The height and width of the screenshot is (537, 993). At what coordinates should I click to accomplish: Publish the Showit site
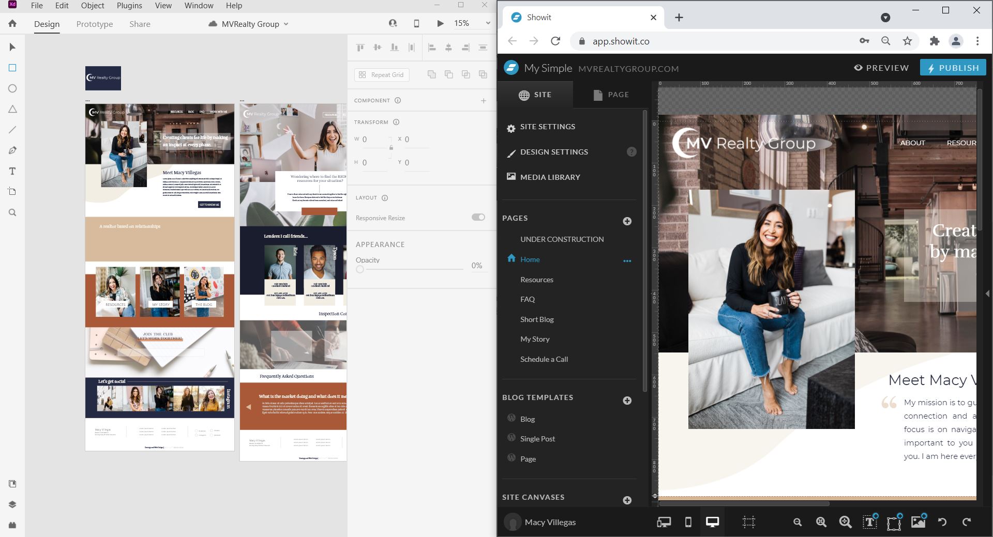953,67
